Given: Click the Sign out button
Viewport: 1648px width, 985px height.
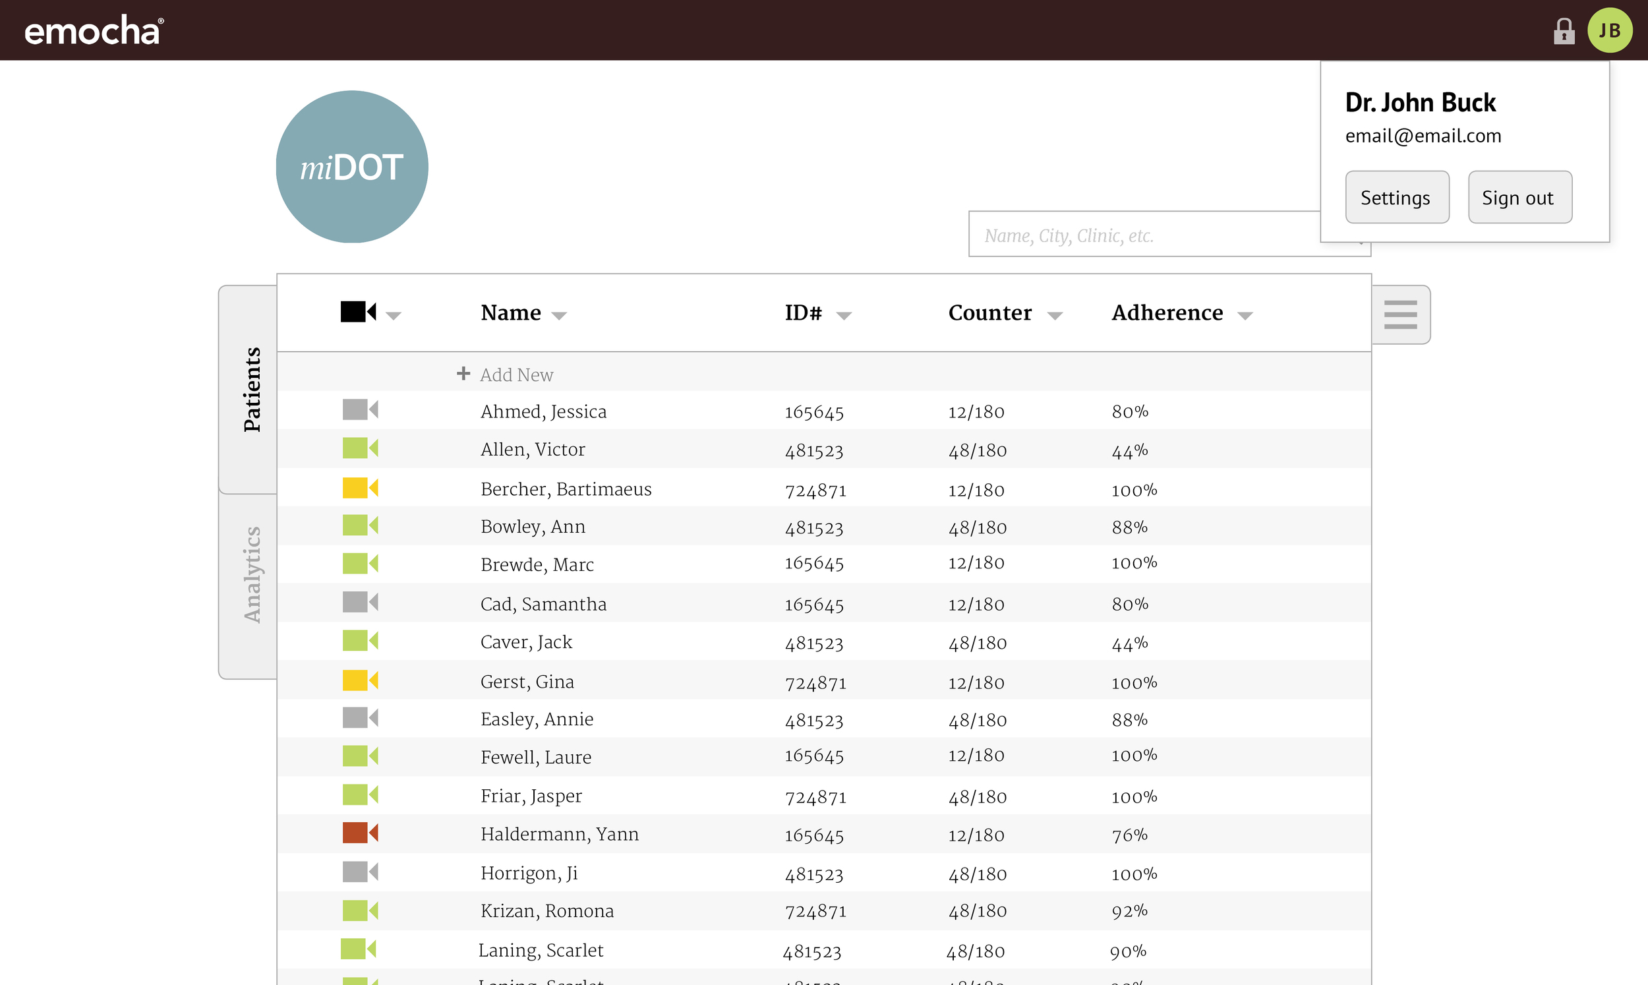Looking at the screenshot, I should click(1519, 197).
